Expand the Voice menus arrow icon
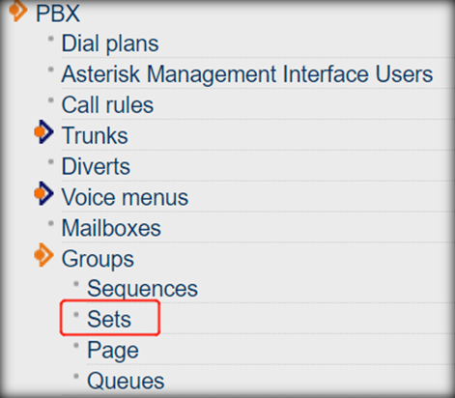Image resolution: width=455 pixels, height=398 pixels. tap(43, 193)
